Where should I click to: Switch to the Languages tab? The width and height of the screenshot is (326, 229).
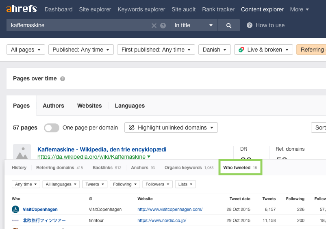tap(130, 106)
